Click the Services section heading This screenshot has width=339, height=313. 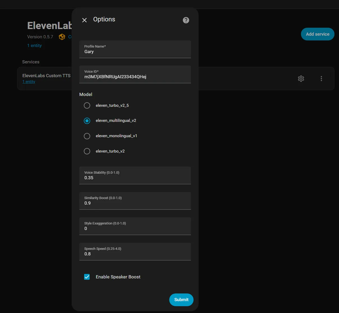coord(31,62)
